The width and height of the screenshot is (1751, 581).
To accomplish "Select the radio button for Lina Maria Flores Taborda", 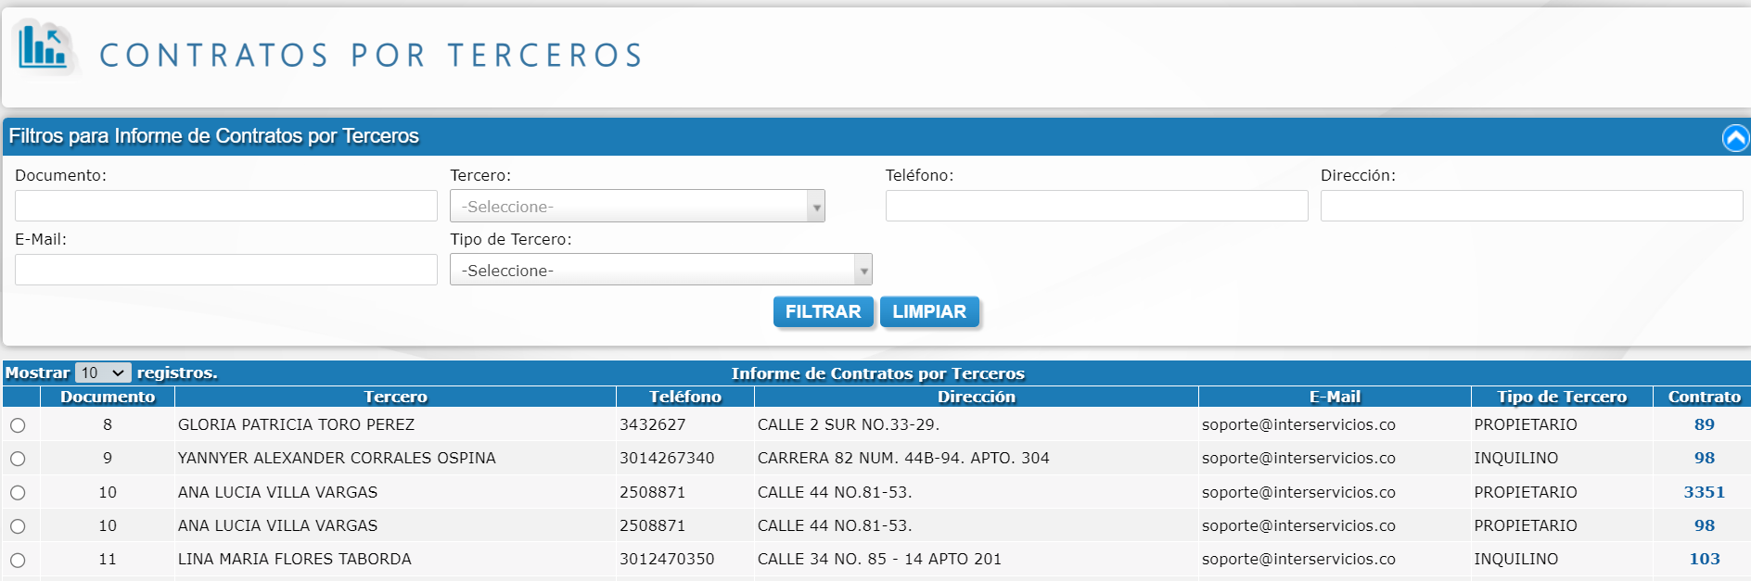I will coord(18,561).
